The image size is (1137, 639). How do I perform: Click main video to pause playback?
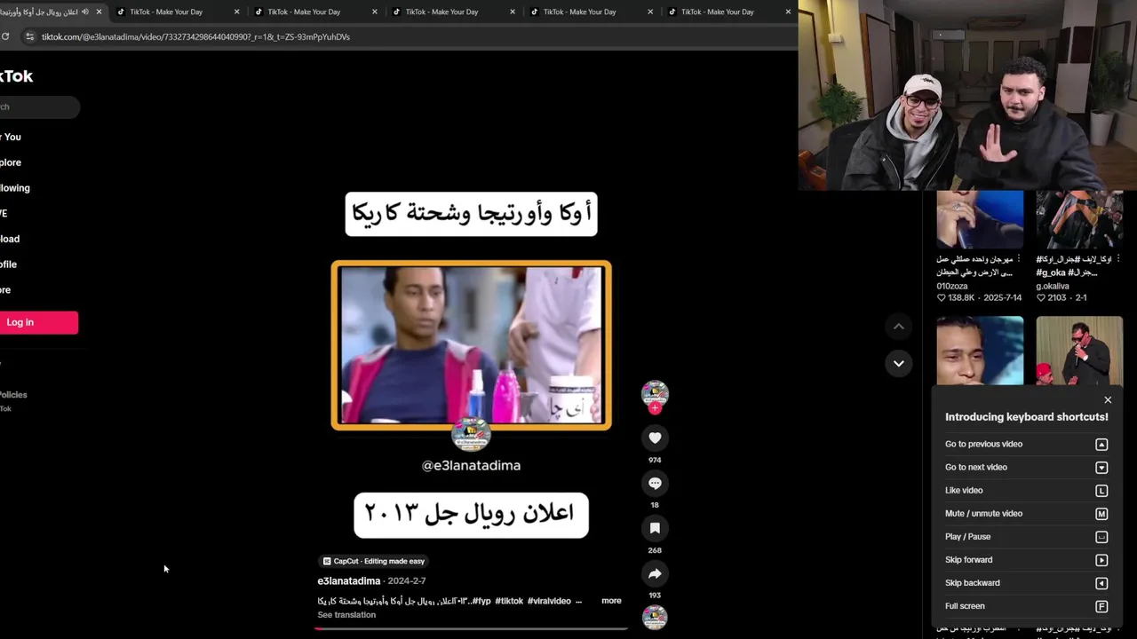tap(471, 345)
